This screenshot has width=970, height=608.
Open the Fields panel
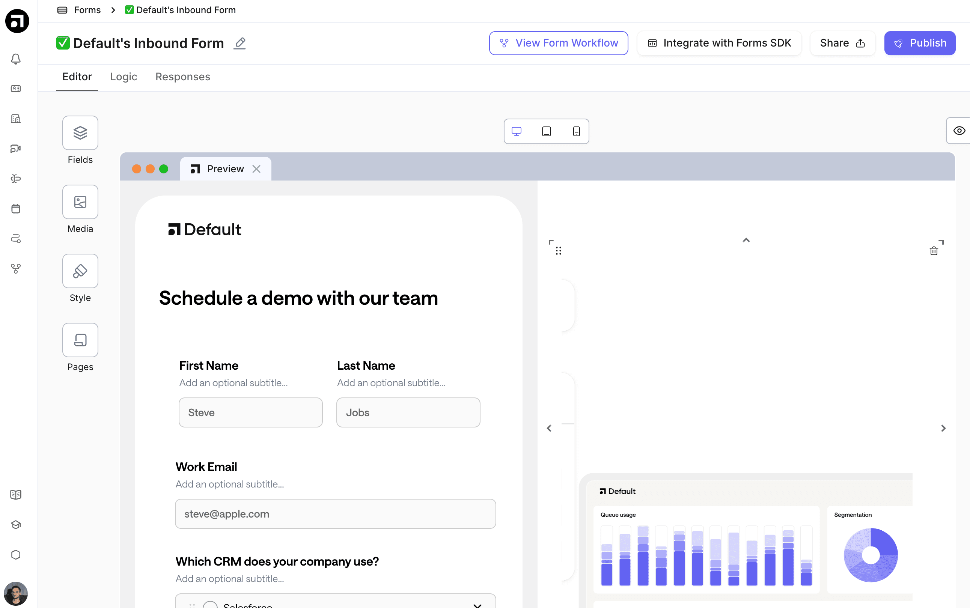80,133
